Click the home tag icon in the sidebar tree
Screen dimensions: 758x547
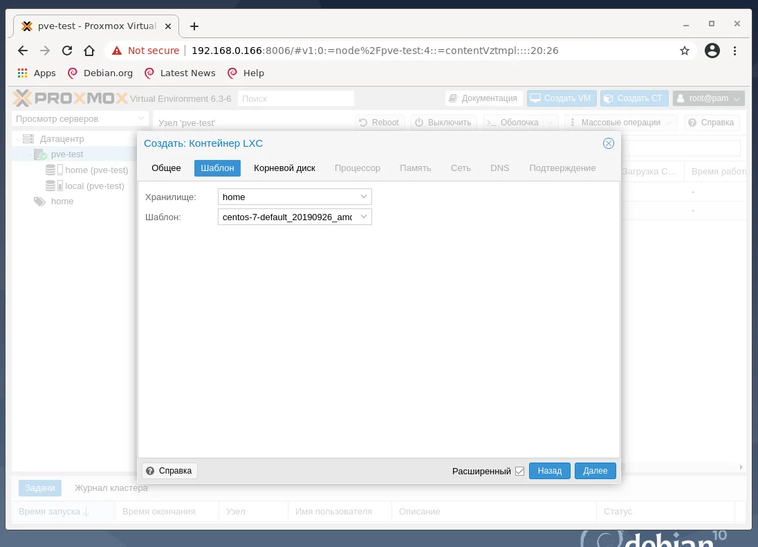tap(39, 201)
